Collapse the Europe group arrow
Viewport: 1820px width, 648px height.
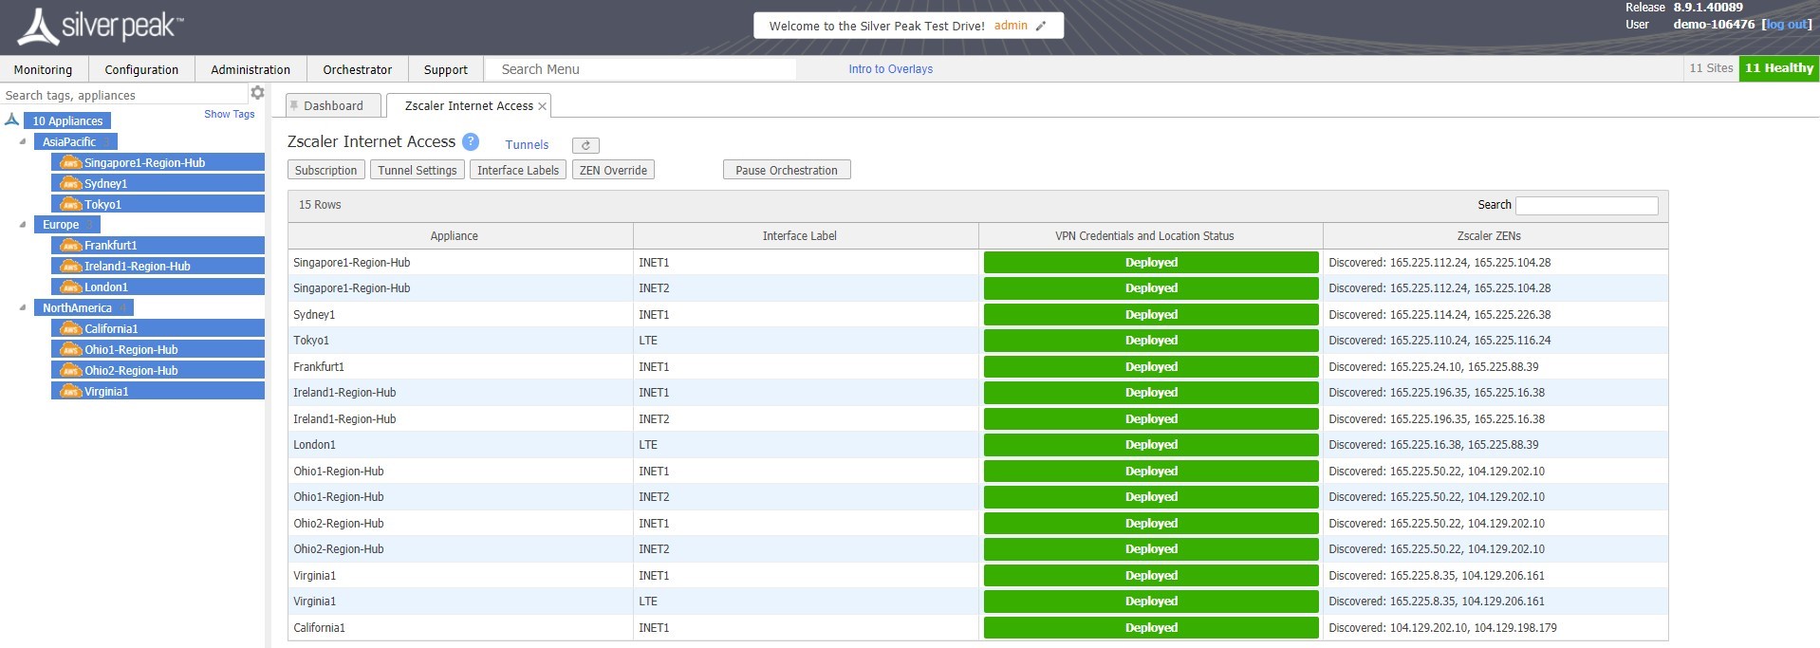click(23, 224)
